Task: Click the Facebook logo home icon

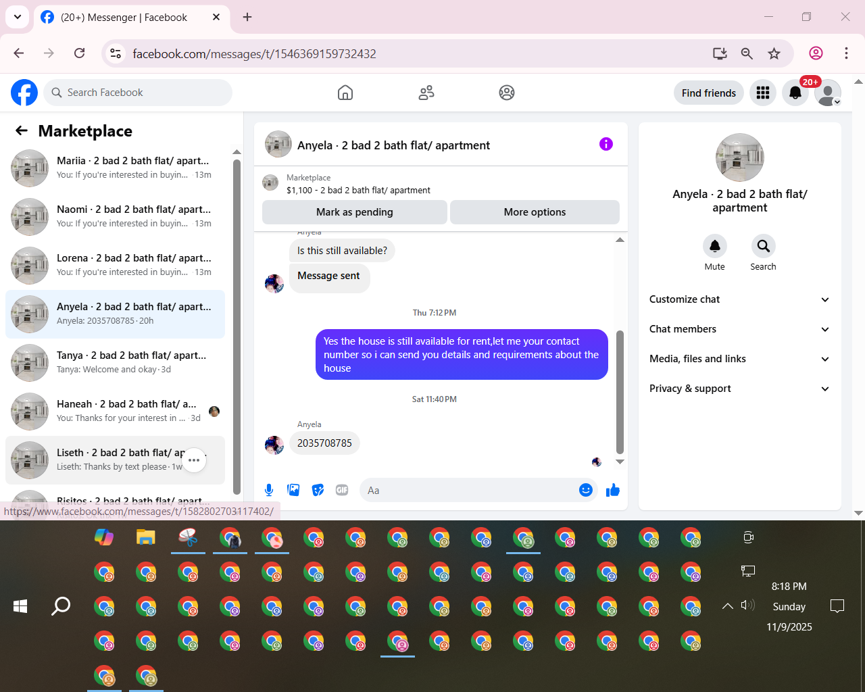Action: [24, 93]
